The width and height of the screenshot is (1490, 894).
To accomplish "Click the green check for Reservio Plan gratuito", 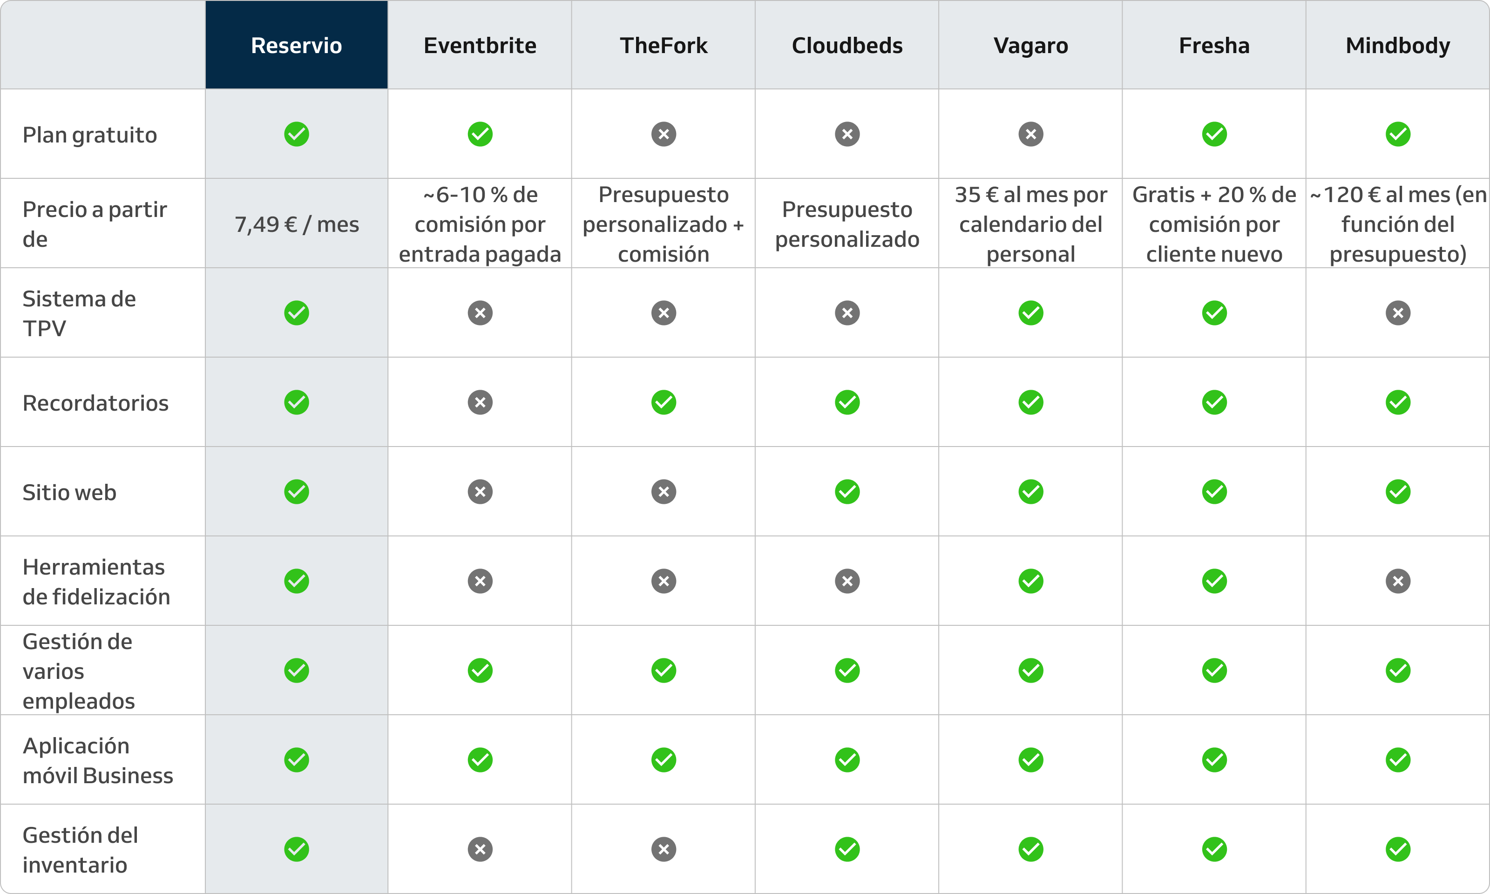I will [296, 134].
